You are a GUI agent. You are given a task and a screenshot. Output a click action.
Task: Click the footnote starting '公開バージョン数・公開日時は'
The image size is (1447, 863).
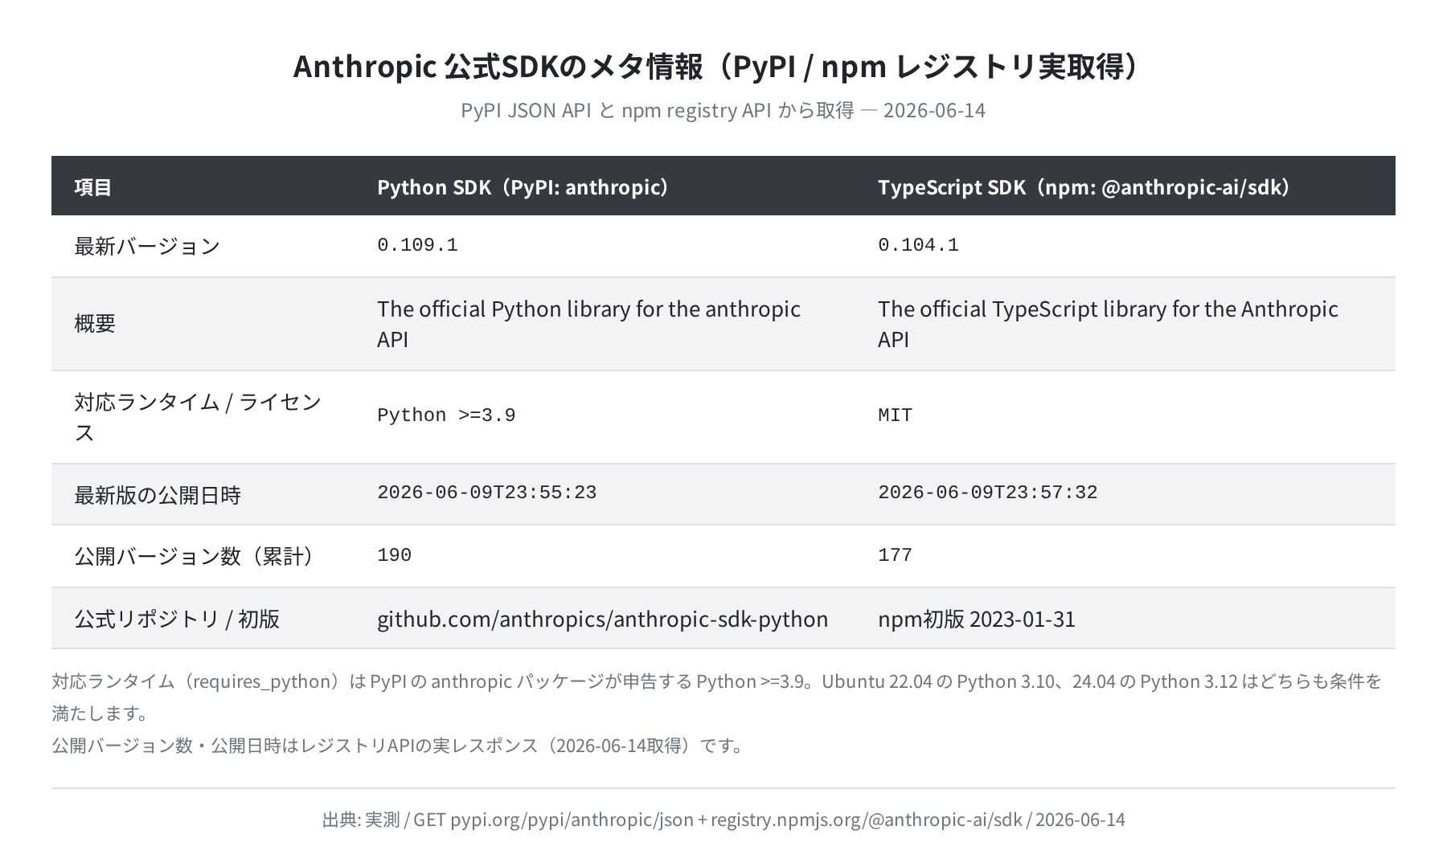click(400, 745)
